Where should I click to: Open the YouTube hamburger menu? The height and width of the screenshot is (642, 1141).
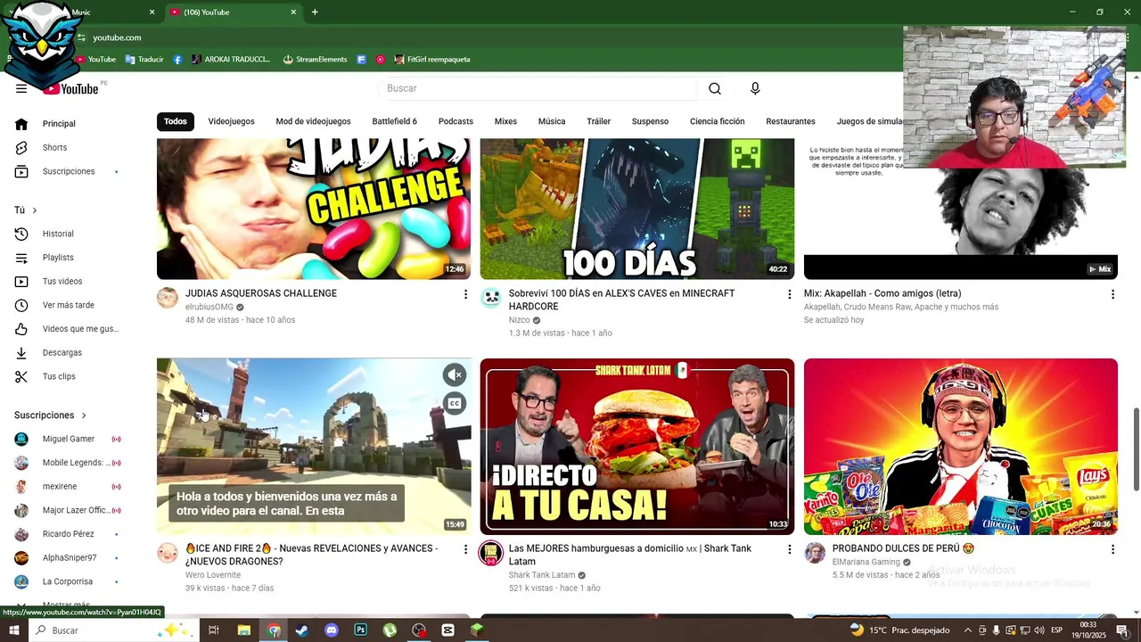click(x=21, y=88)
